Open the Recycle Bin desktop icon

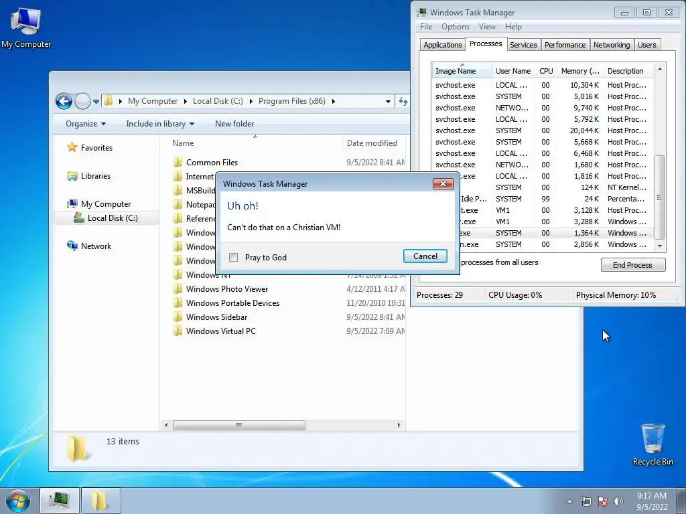tap(653, 444)
